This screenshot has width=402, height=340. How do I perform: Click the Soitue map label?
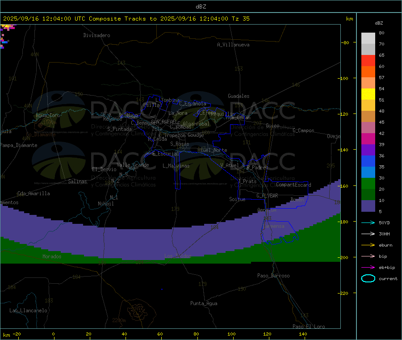(237, 199)
